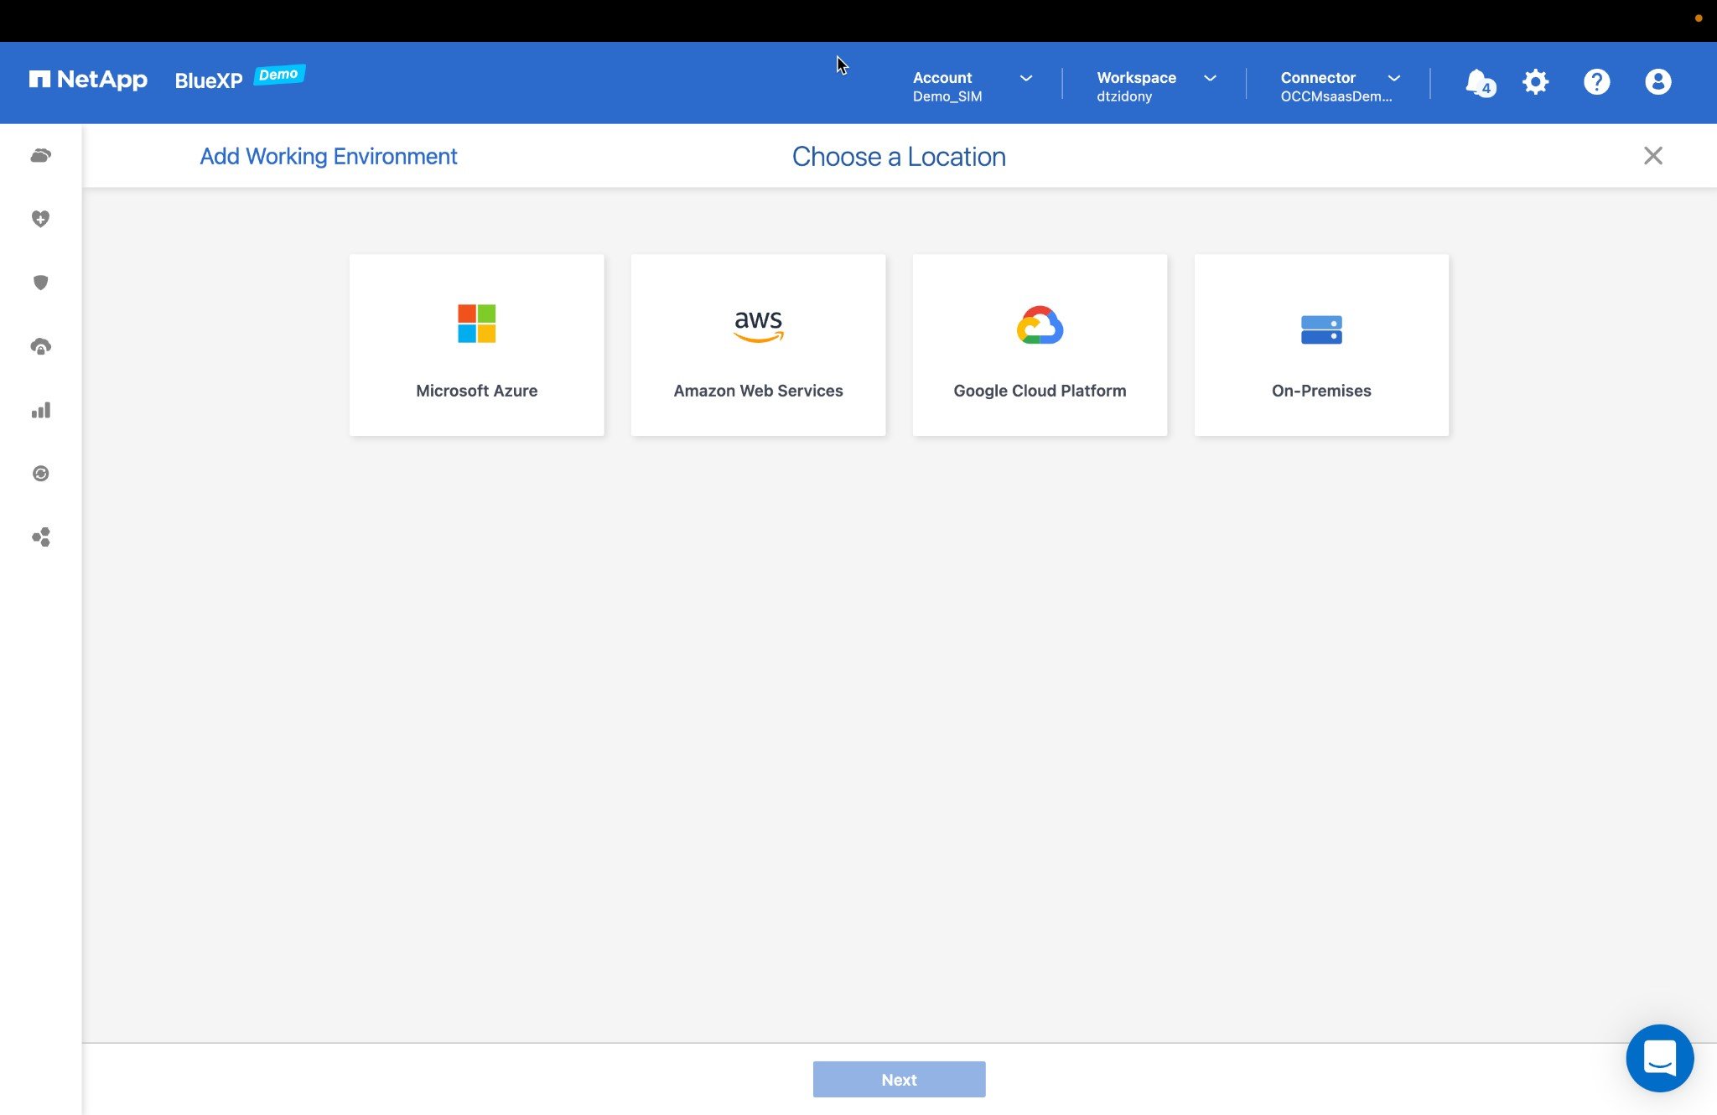Open the storage cloud sidebar icon
The height and width of the screenshot is (1115, 1717).
[x=40, y=156]
